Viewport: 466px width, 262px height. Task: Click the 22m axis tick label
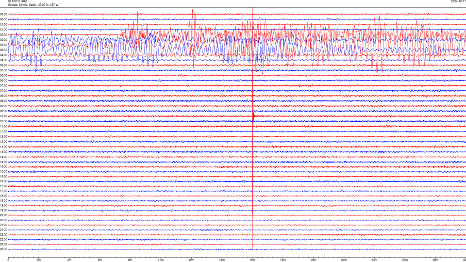tap(344, 260)
